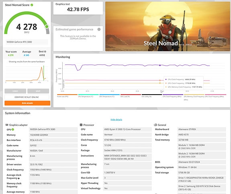Click the Total memory value 32768 MB

(202, 140)
